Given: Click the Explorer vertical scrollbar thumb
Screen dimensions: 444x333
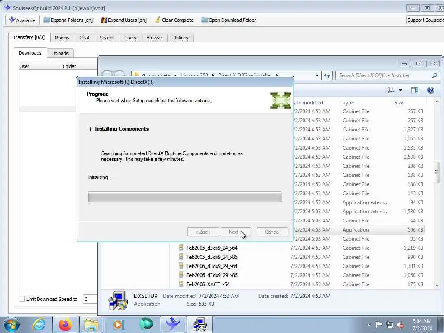Looking at the screenshot, I should [x=437, y=172].
